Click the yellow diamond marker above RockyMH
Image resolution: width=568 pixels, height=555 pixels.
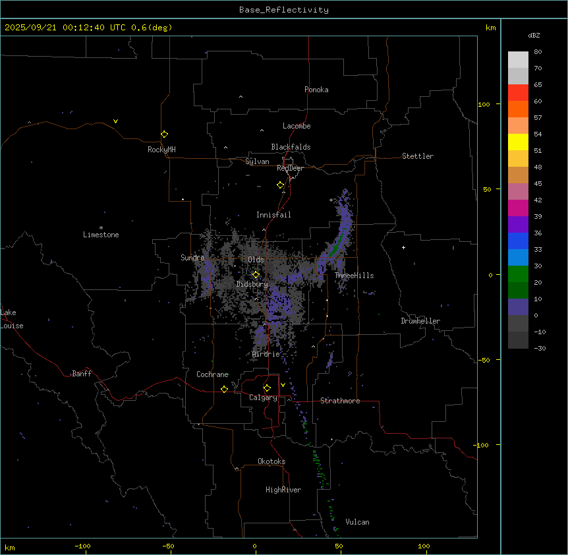click(x=164, y=134)
